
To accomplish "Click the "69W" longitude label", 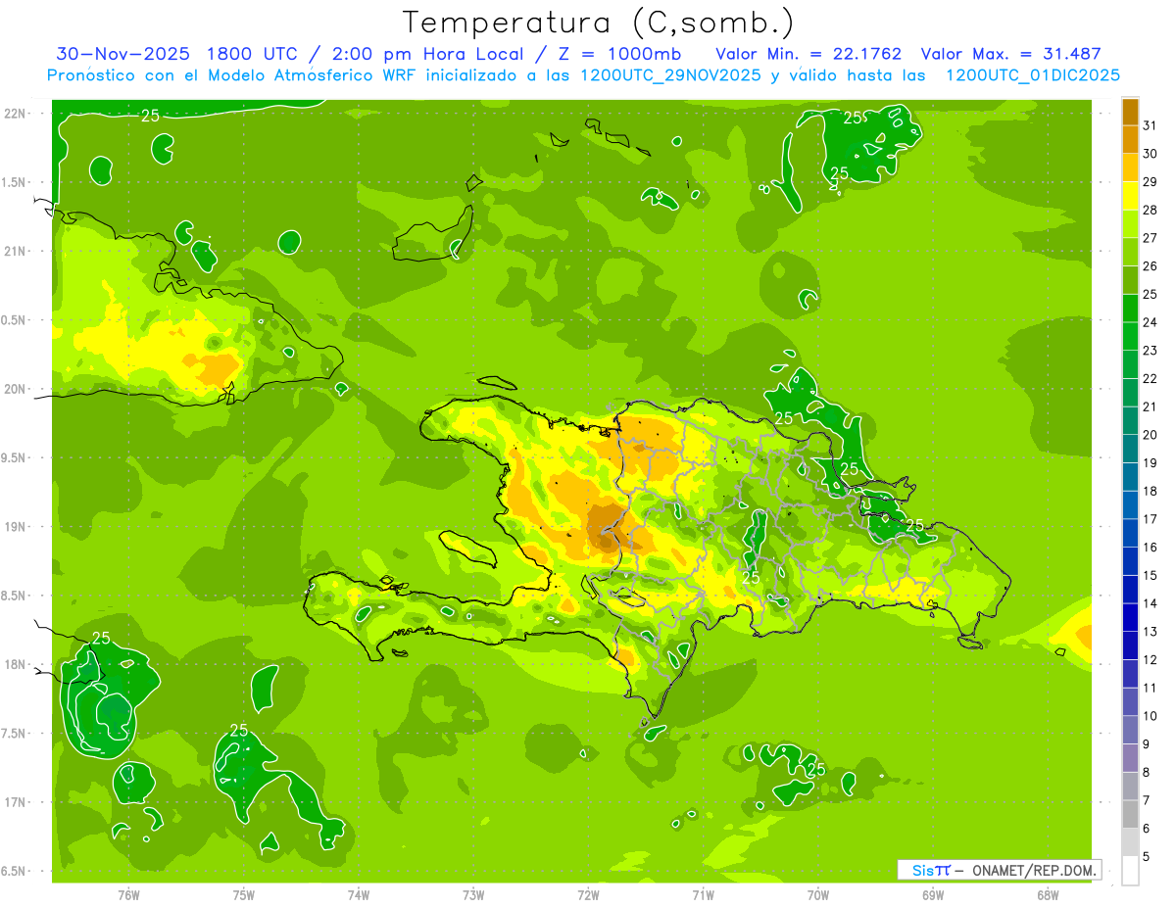I will (x=933, y=895).
